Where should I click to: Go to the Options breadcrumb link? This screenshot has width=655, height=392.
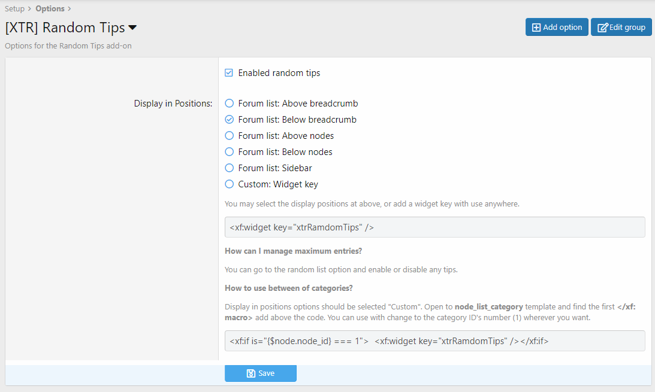pyautogui.click(x=50, y=9)
